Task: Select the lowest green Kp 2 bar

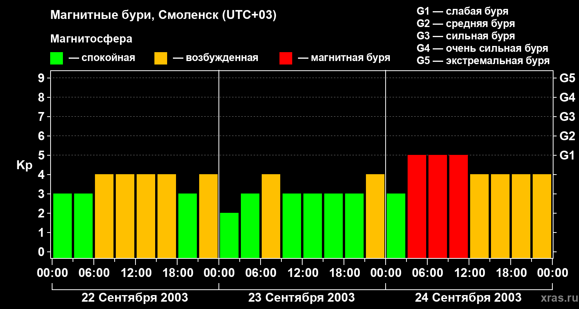Action: point(229,235)
